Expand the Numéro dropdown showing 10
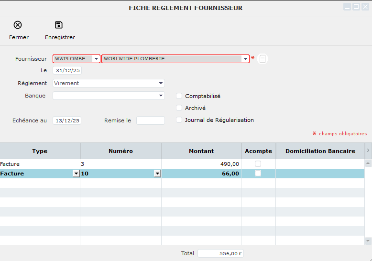Image resolution: width=372 pixels, height=261 pixels. pos(157,174)
